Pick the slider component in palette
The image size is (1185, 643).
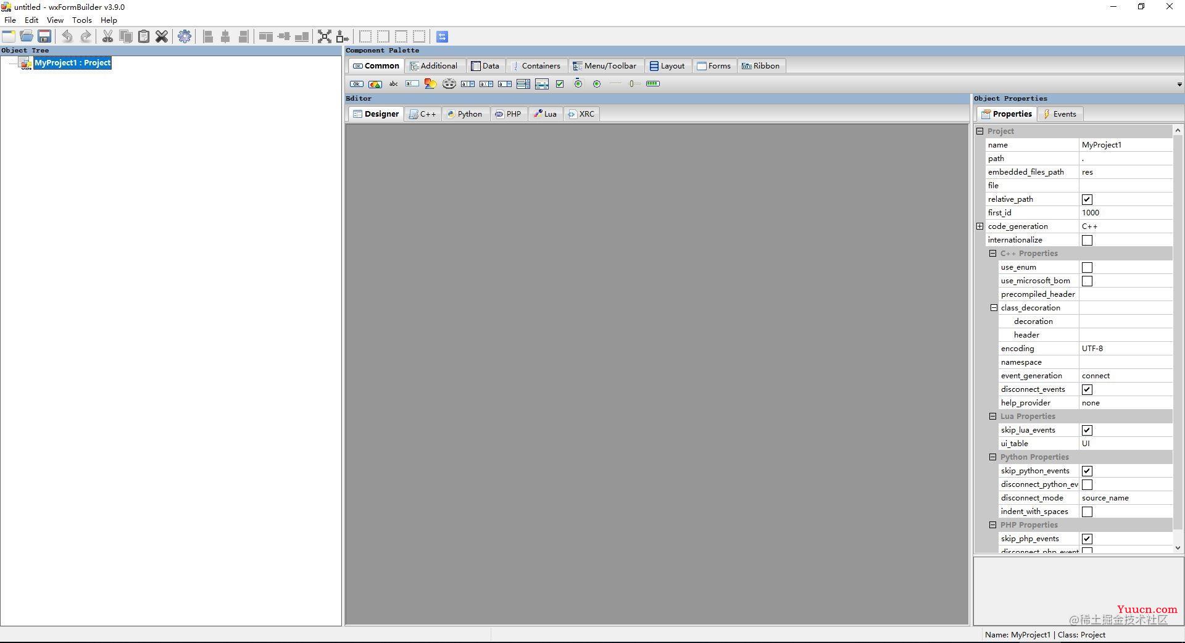(634, 84)
